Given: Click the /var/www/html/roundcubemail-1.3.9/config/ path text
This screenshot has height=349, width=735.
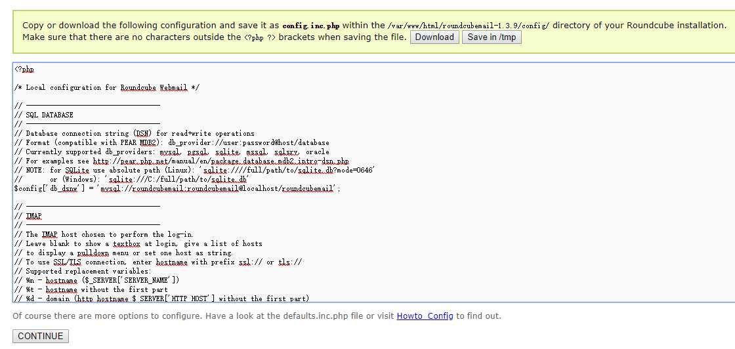Looking at the screenshot, I should pyautogui.click(x=469, y=26).
